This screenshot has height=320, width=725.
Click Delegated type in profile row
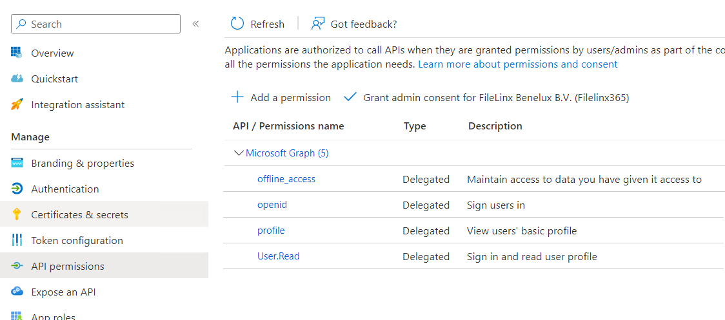click(426, 231)
